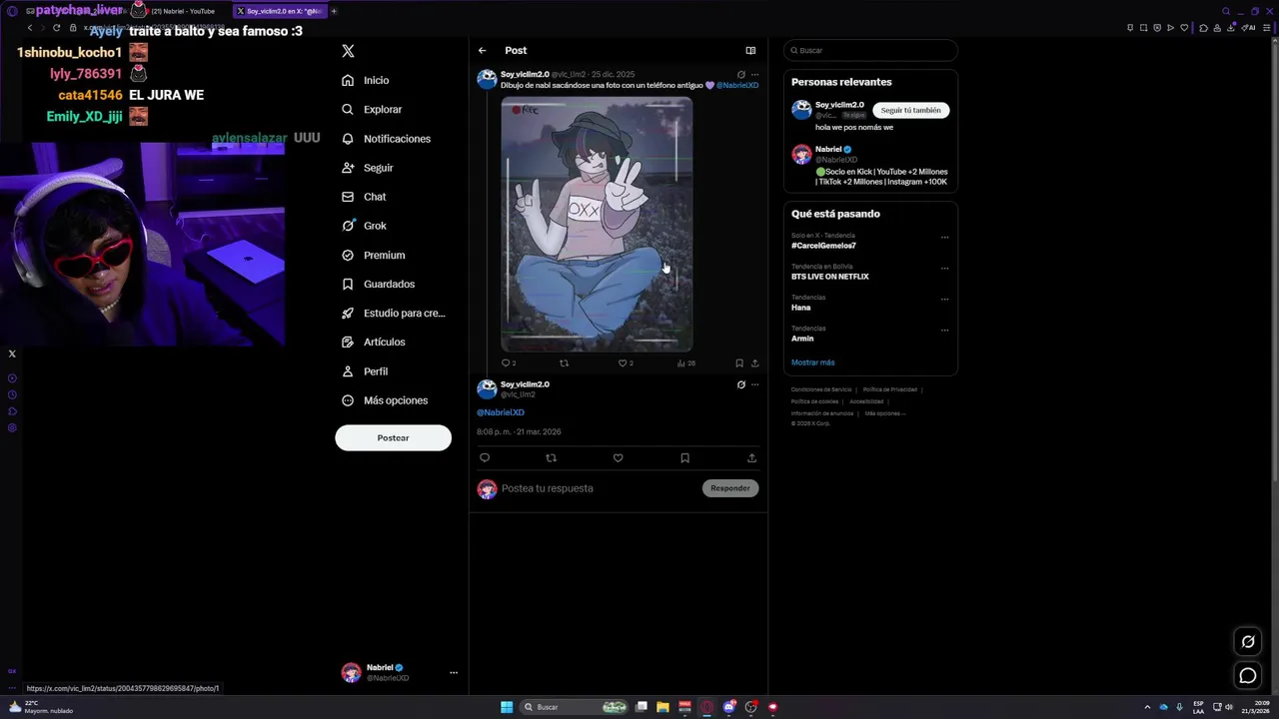Open options for the Armin trend
Screen dimensions: 1279x719
[944, 331]
